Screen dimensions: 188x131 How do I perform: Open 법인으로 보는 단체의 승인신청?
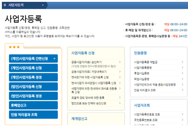[89, 103]
